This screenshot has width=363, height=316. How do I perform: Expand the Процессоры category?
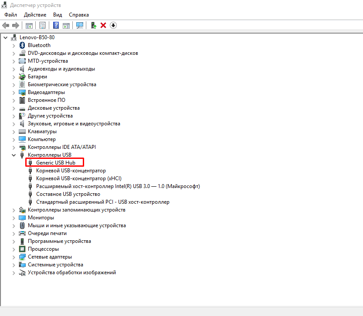tap(14, 249)
